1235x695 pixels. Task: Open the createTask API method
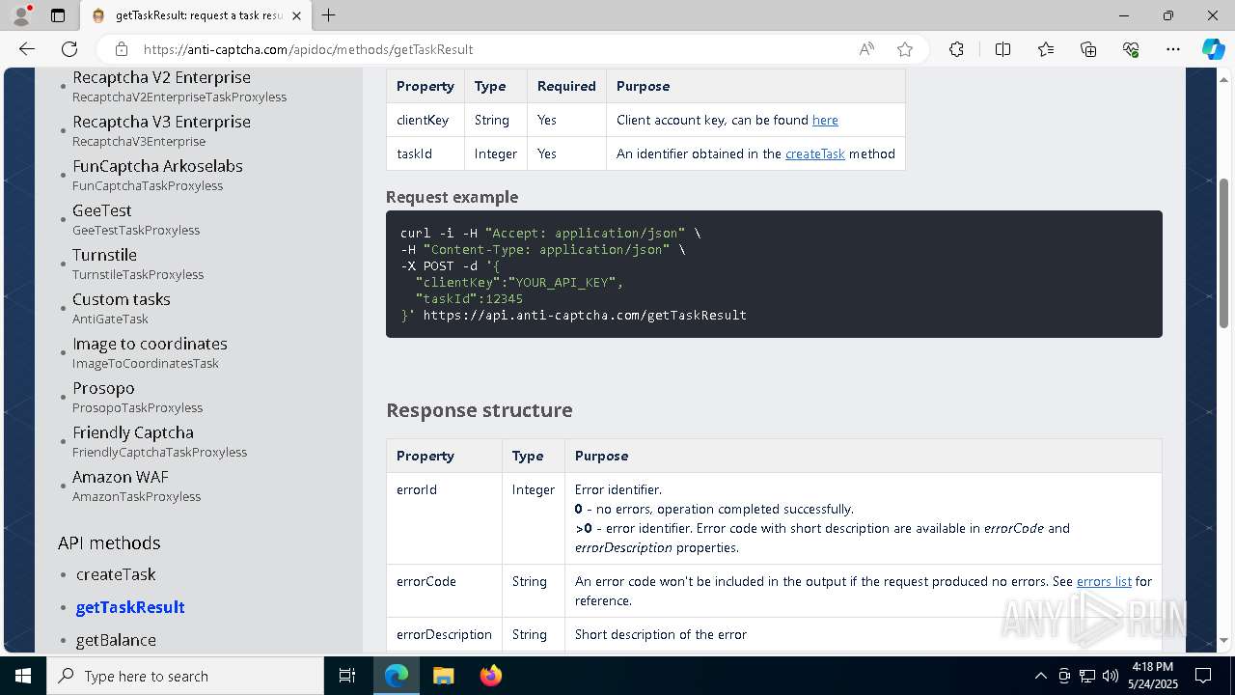[x=116, y=574]
